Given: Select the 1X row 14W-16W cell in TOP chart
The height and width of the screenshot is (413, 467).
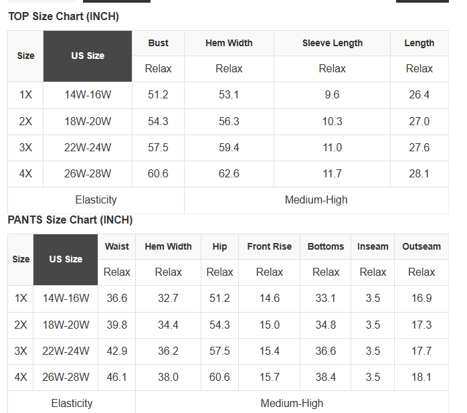Looking at the screenshot, I should click(x=88, y=95).
